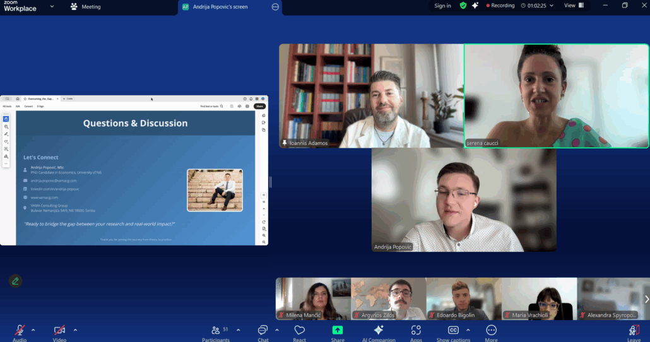Select Milena Mančić's video thumbnail
Viewport: 650px width, 342px height.
click(x=313, y=298)
